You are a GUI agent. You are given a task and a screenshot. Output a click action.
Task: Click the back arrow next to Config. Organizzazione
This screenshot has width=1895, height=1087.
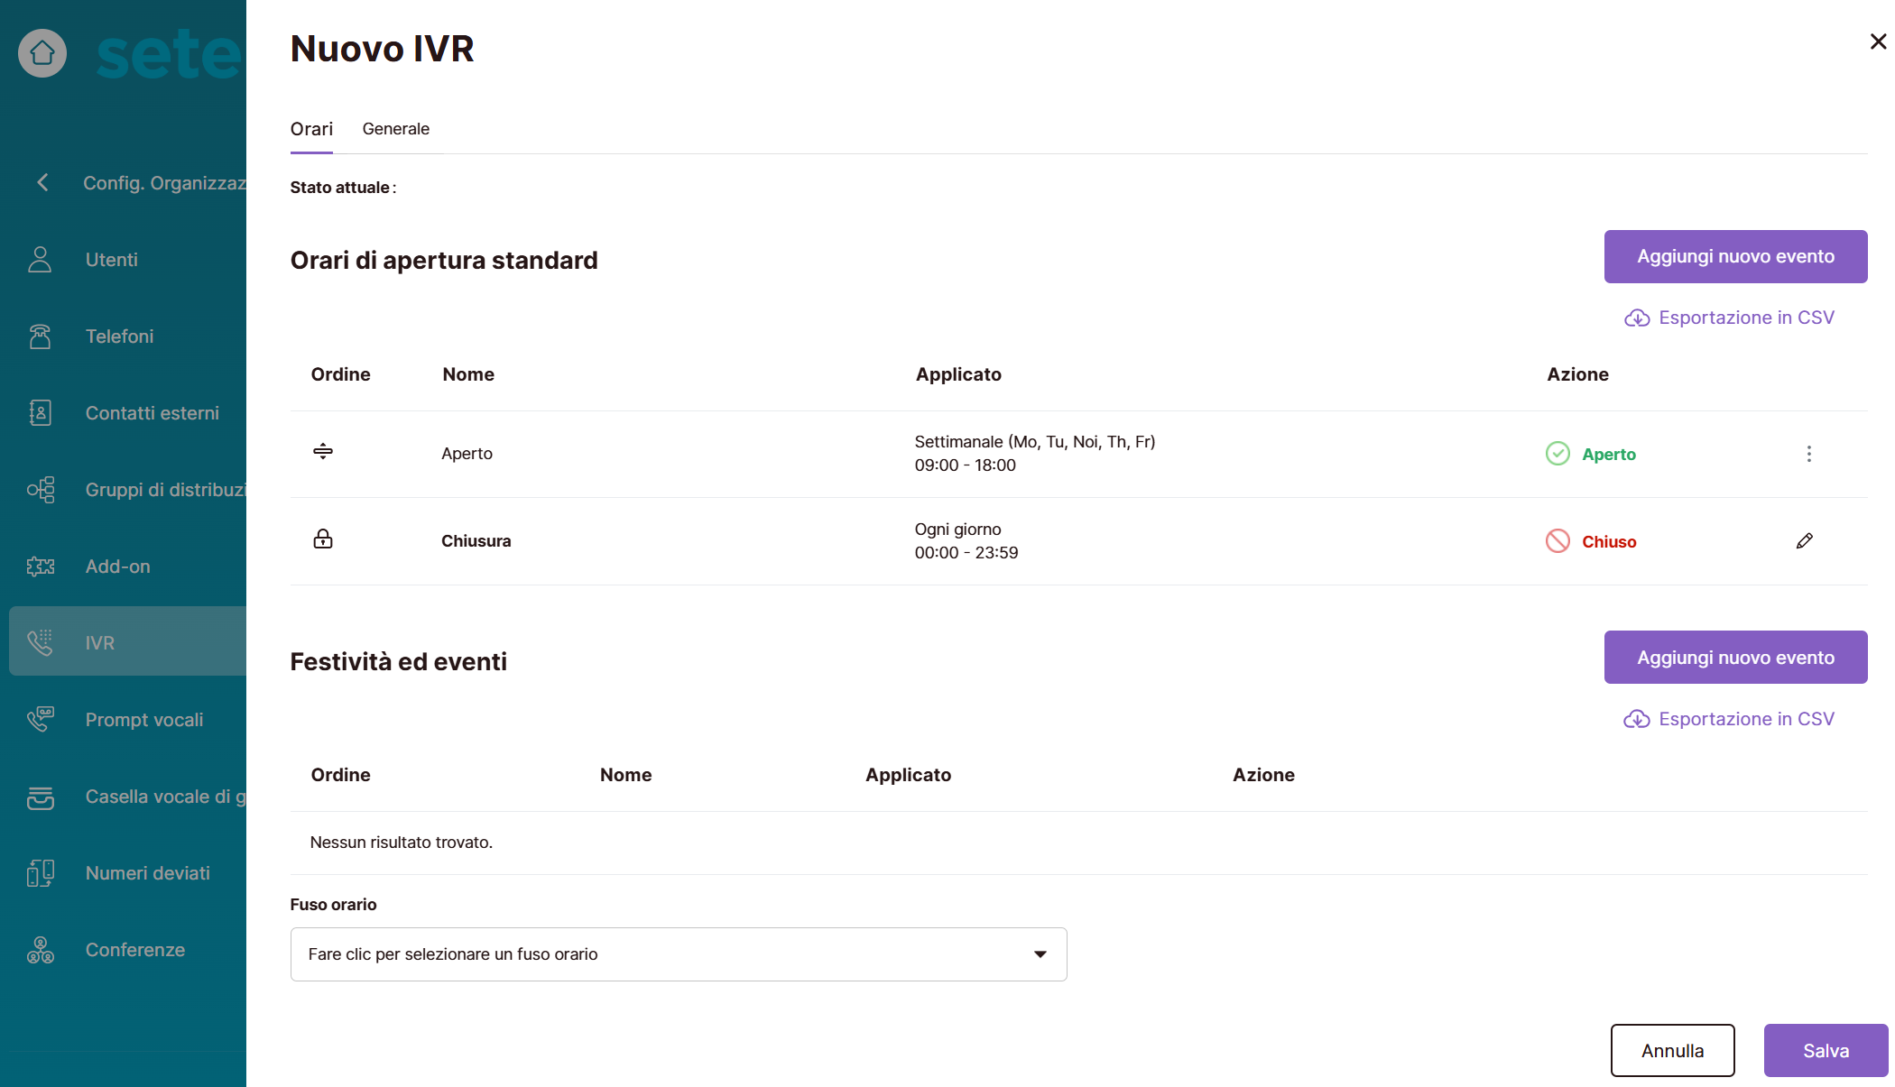coord(42,182)
